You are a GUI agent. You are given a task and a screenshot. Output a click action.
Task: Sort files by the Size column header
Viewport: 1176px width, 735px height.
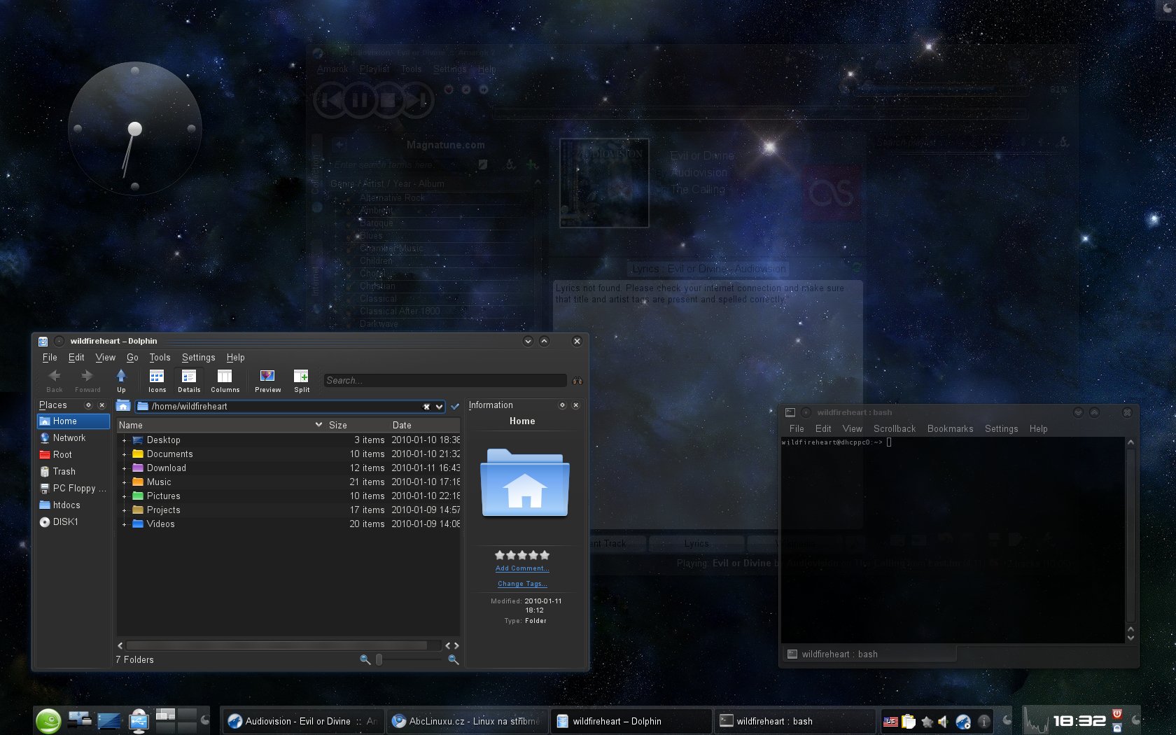click(357, 425)
